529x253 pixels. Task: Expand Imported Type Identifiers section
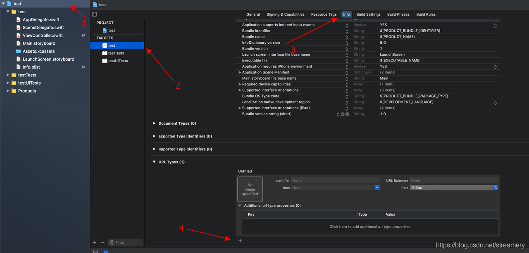154,149
